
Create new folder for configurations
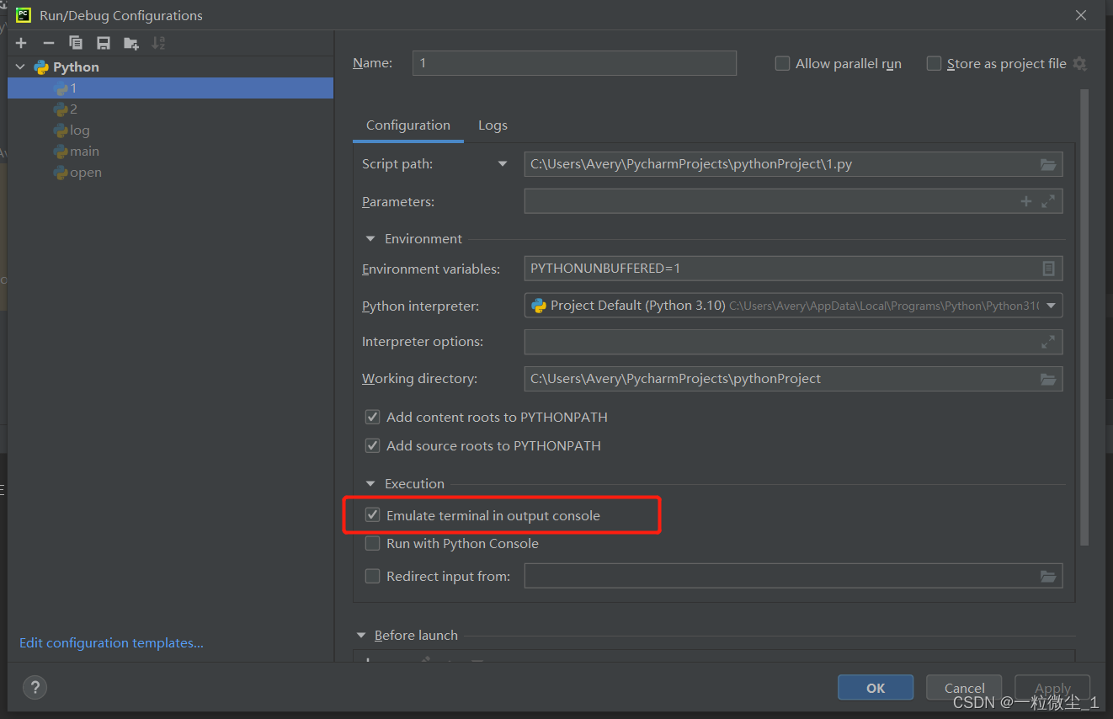pyautogui.click(x=131, y=43)
